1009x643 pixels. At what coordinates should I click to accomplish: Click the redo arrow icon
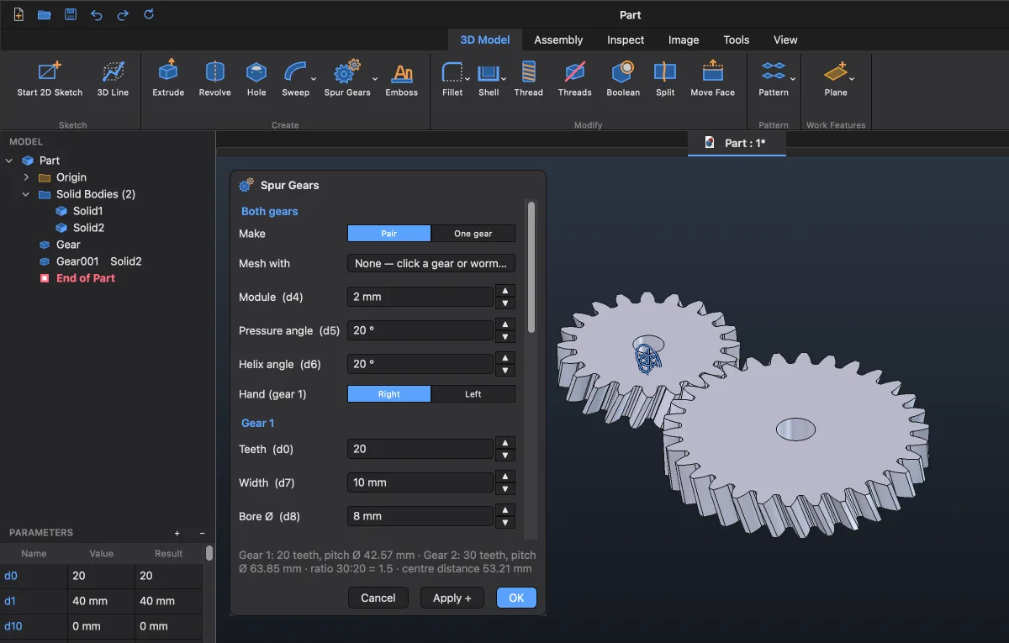point(123,14)
